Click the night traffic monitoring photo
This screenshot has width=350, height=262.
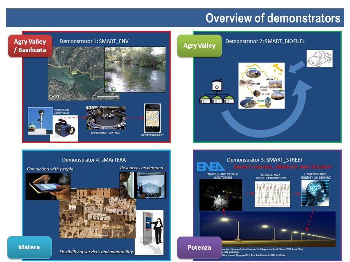click(x=221, y=195)
